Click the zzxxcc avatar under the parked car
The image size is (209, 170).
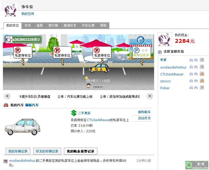(x=89, y=86)
